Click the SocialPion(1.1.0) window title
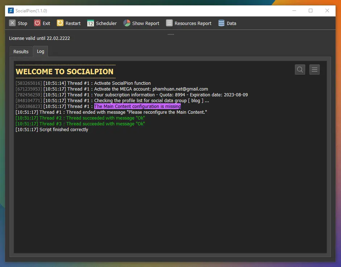Viewport: 341px width, 267px height. coord(31,11)
